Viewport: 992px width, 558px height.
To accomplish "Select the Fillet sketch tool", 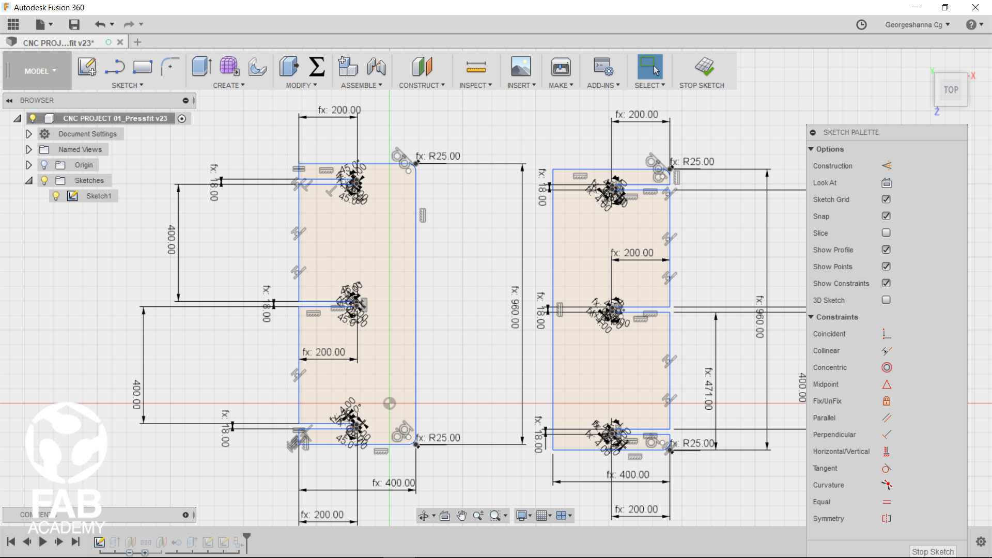I will (x=170, y=67).
